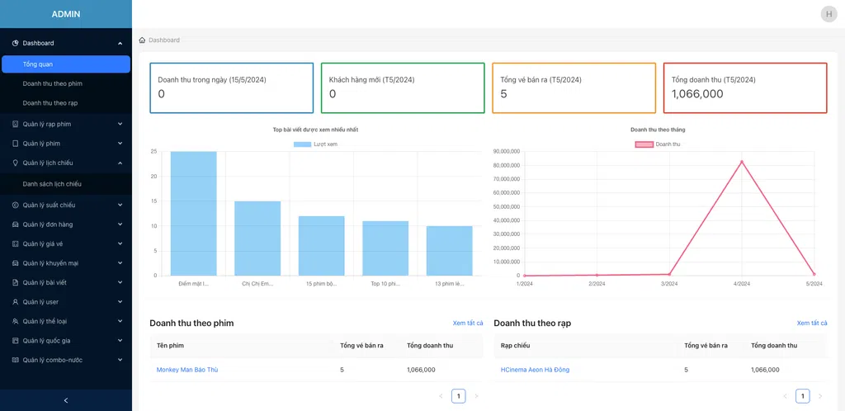Screen dimensions: 845x411
Task: Click Dashboard breadcrumb text
Action: click(x=164, y=40)
